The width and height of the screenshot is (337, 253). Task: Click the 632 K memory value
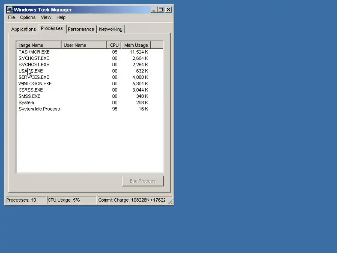[142, 71]
